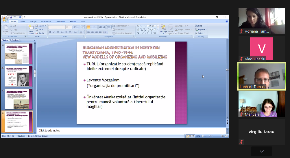Apply text shadow formatting
The image size is (290, 158).
pos(66,32)
